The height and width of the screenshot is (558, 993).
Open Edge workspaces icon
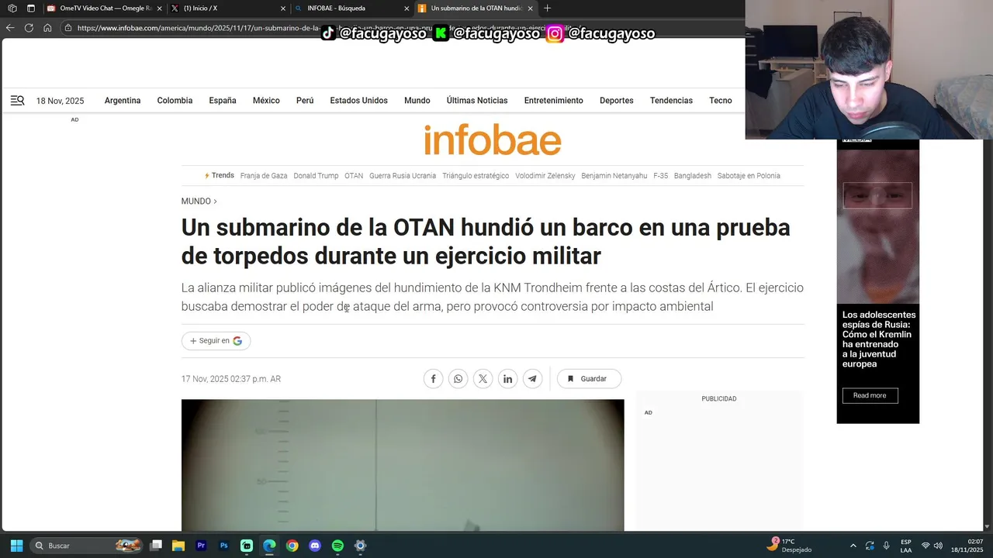[x=12, y=8]
